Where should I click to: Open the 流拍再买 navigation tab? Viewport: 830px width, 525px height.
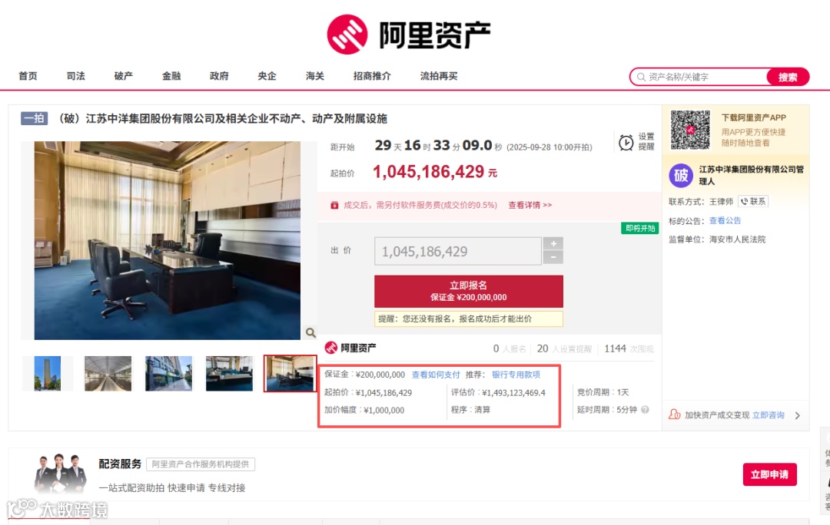(439, 76)
